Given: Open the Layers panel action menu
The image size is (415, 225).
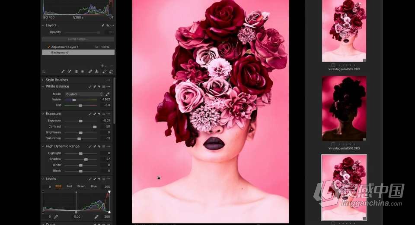Looking at the screenshot, I should click(x=112, y=25).
